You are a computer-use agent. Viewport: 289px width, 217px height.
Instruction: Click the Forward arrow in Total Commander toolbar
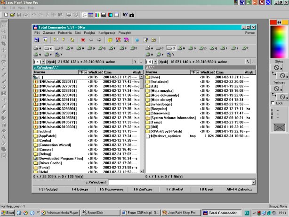99,40
